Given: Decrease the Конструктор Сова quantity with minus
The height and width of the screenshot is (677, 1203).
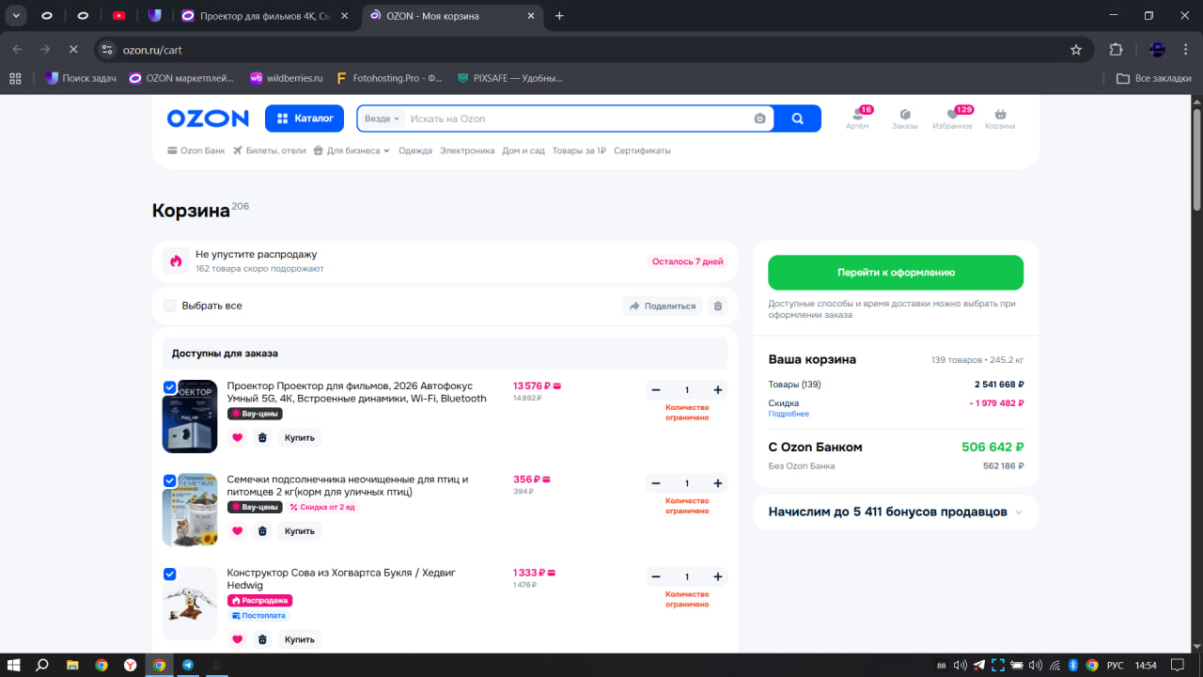Looking at the screenshot, I should 656,576.
